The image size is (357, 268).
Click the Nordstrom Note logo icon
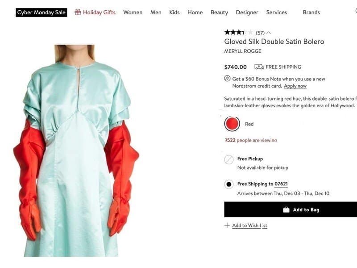(227, 79)
